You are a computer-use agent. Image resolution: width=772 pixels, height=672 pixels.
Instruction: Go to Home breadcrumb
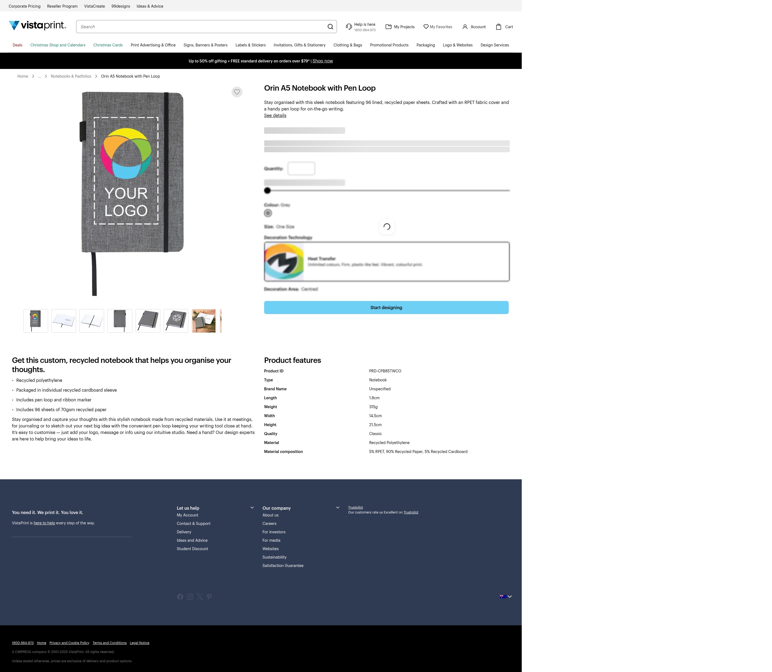(23, 76)
